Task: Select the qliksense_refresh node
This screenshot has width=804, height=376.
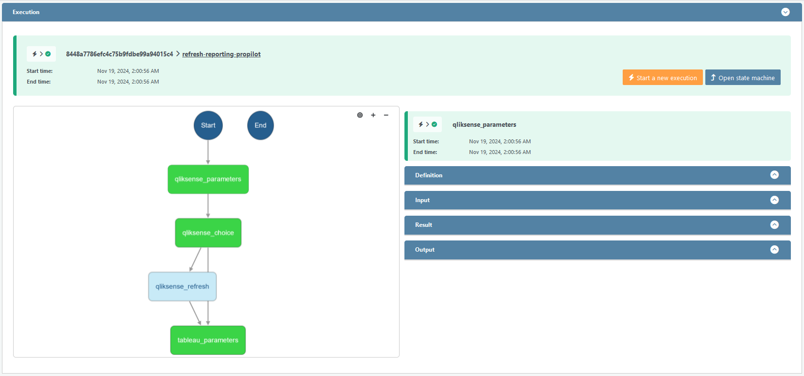Action: (x=182, y=287)
